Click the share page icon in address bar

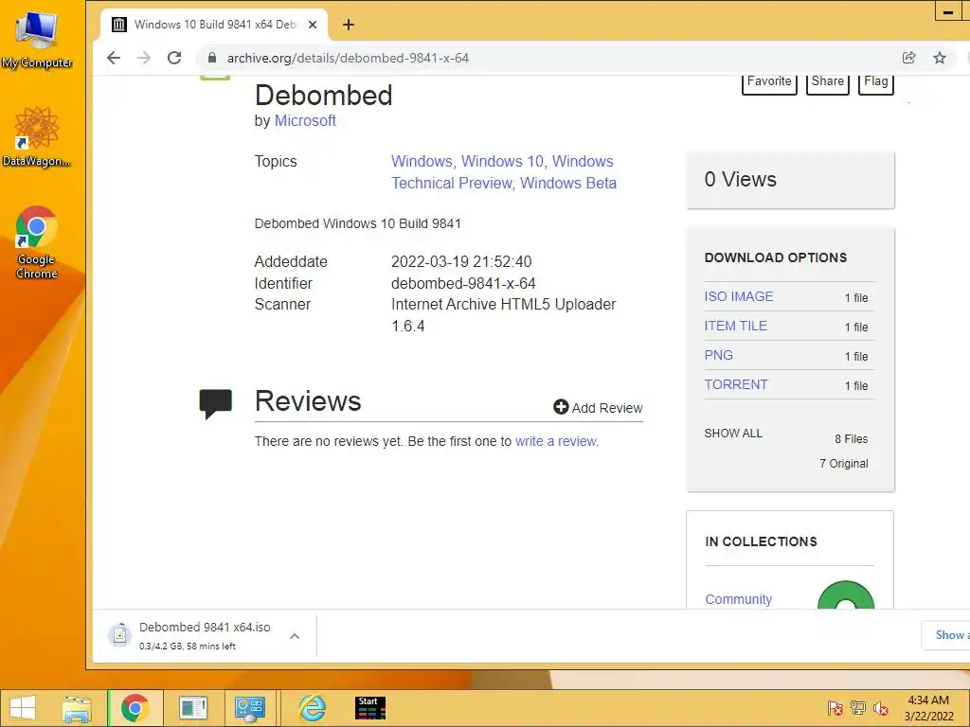[x=908, y=58]
